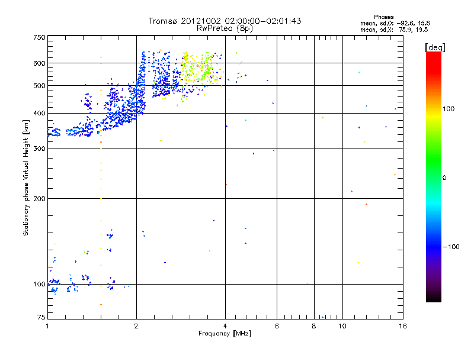Click the 'Stationary phase Virtual Height [km]' axis title
The width and height of the screenshot is (474, 355).
(25, 177)
